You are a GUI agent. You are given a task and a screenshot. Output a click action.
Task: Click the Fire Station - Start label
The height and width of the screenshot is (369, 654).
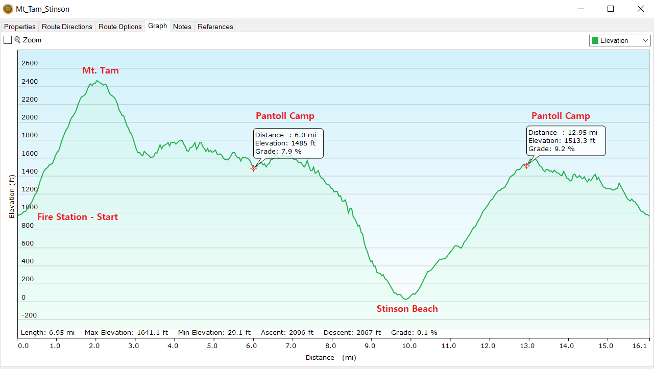(x=78, y=217)
